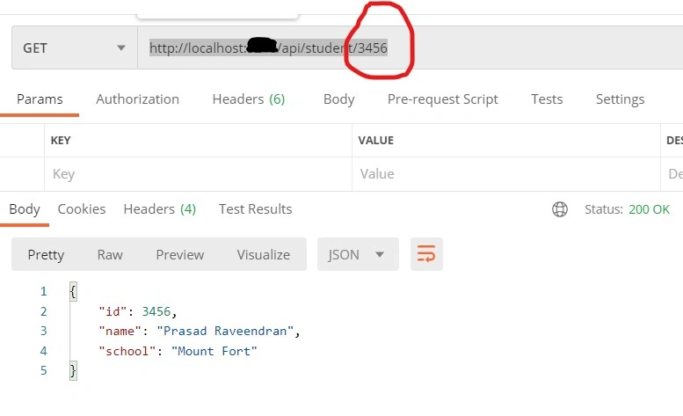Screen dimensions: 683x416
Task: Open the response Cookies tab
Action: point(82,209)
